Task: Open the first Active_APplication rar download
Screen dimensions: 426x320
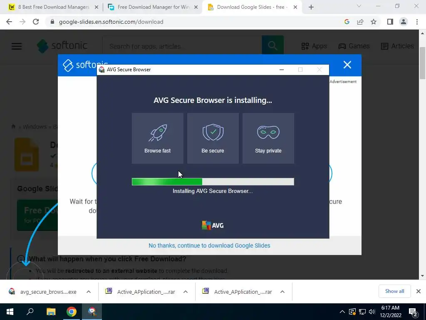Action: 141,292
